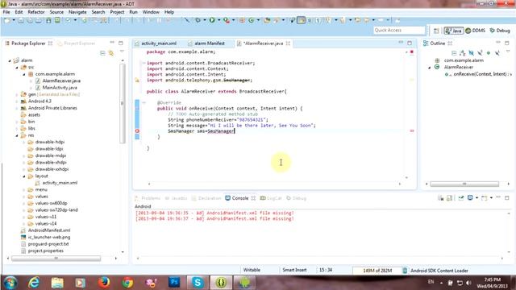Click the Clear Console icon

pos(441,197)
